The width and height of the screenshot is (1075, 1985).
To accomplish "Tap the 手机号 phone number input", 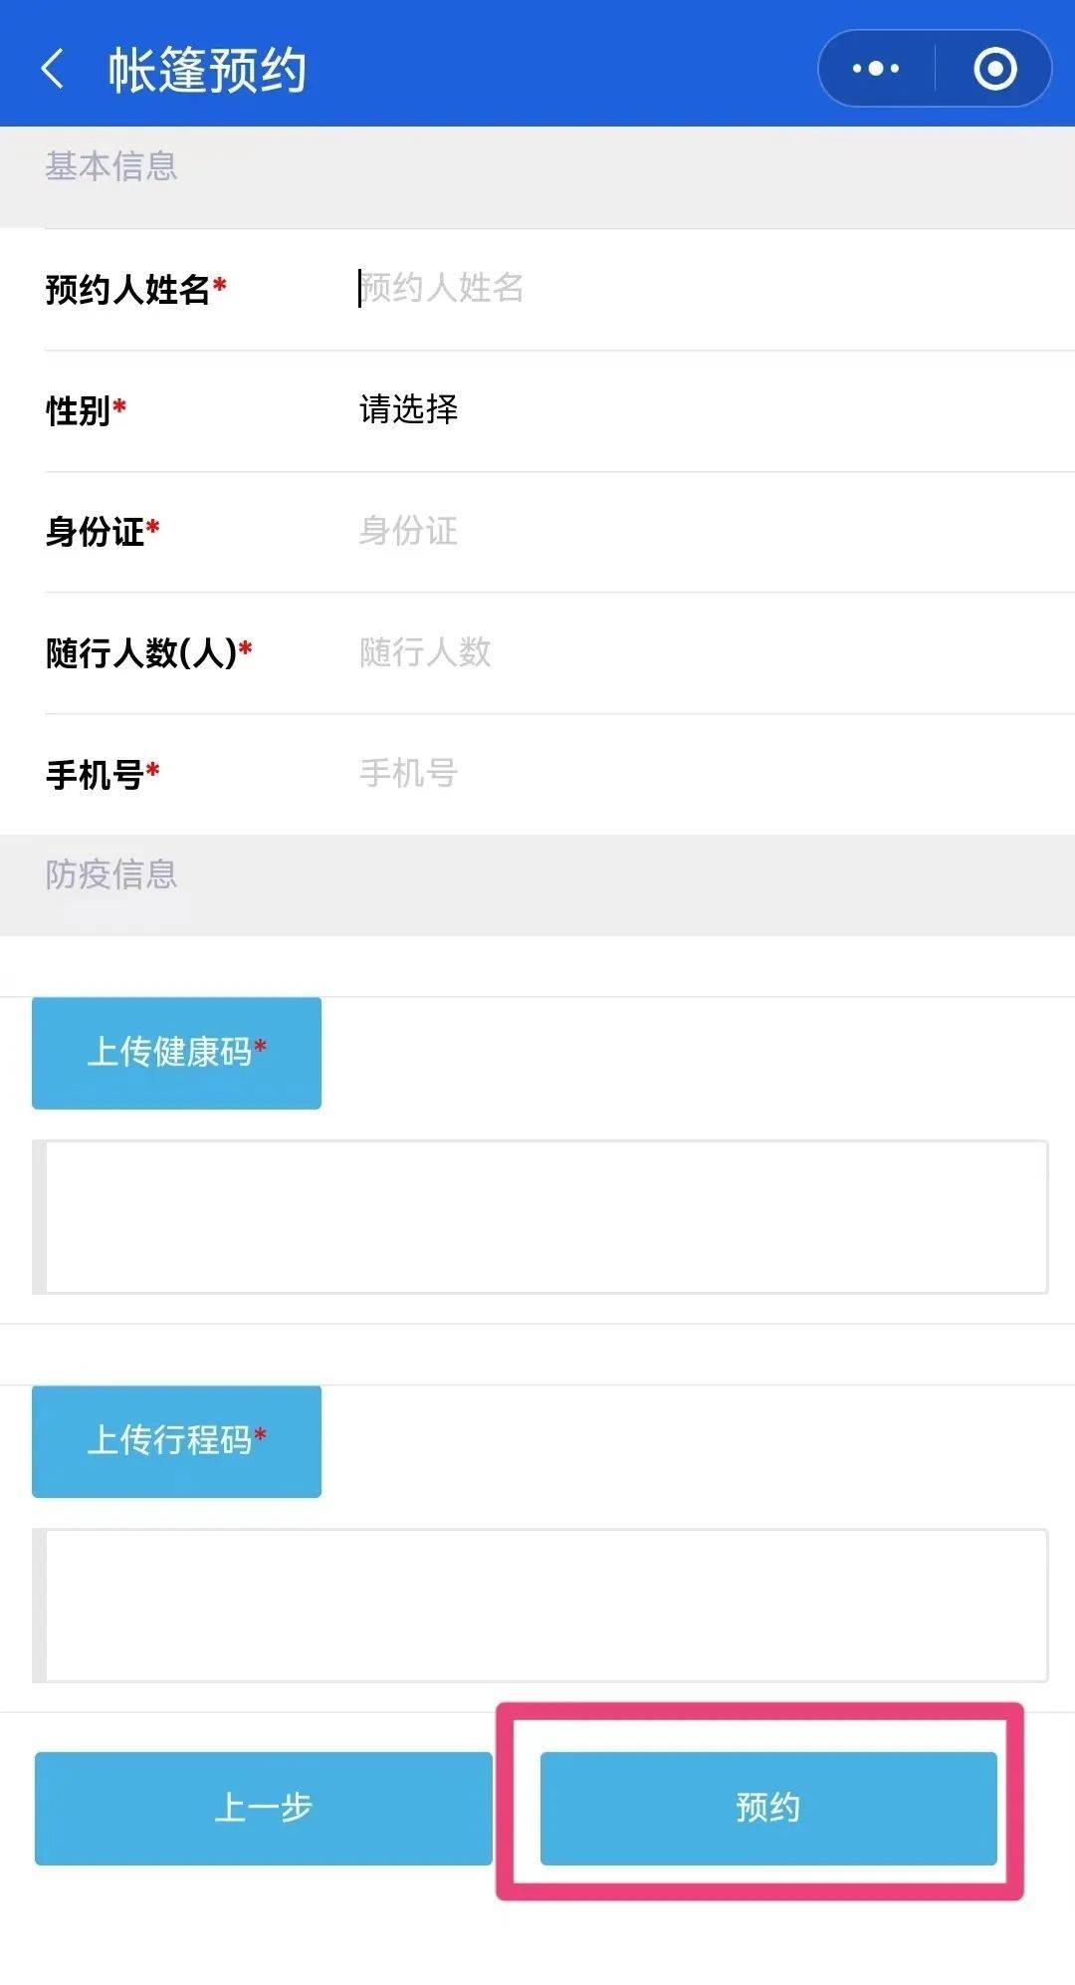I will (697, 773).
